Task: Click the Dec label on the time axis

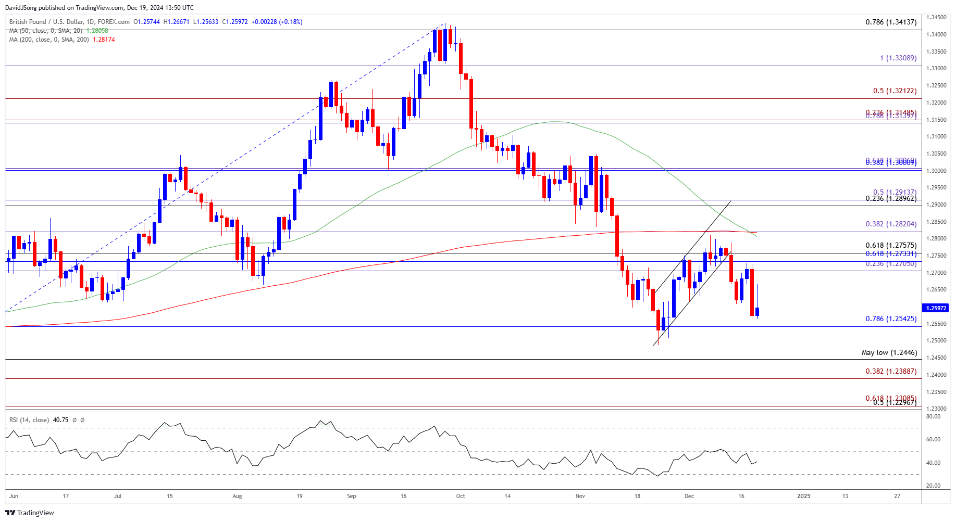Action: pyautogui.click(x=689, y=496)
